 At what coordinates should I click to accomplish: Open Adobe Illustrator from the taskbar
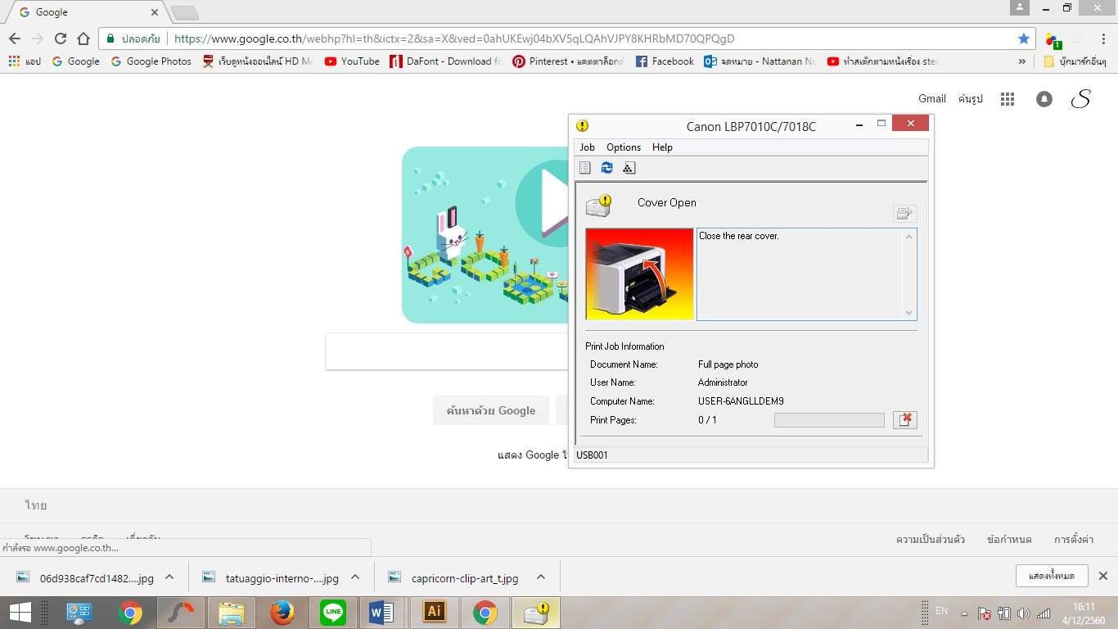coord(435,612)
